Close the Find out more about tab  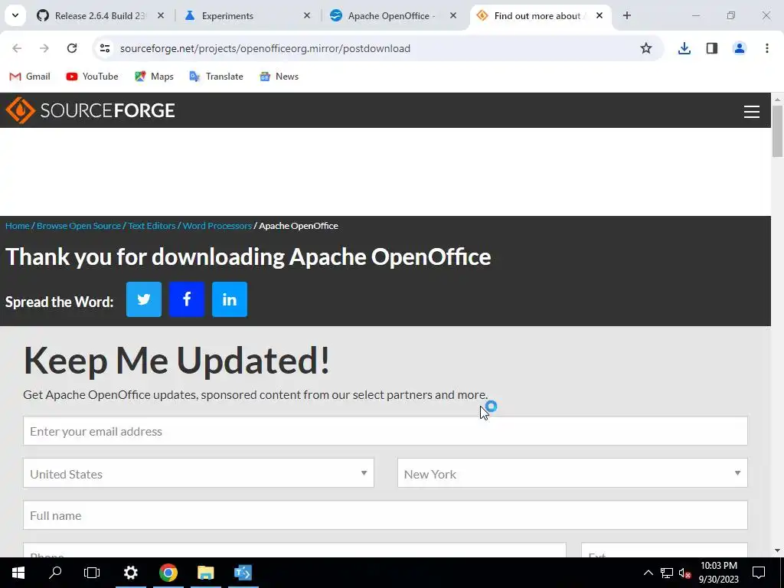click(599, 15)
